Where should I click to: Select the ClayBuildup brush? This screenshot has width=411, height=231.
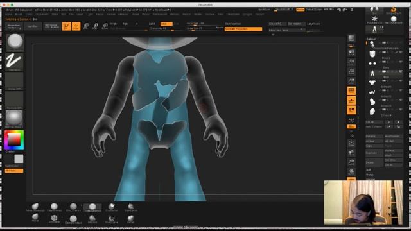pyautogui.click(x=54, y=207)
